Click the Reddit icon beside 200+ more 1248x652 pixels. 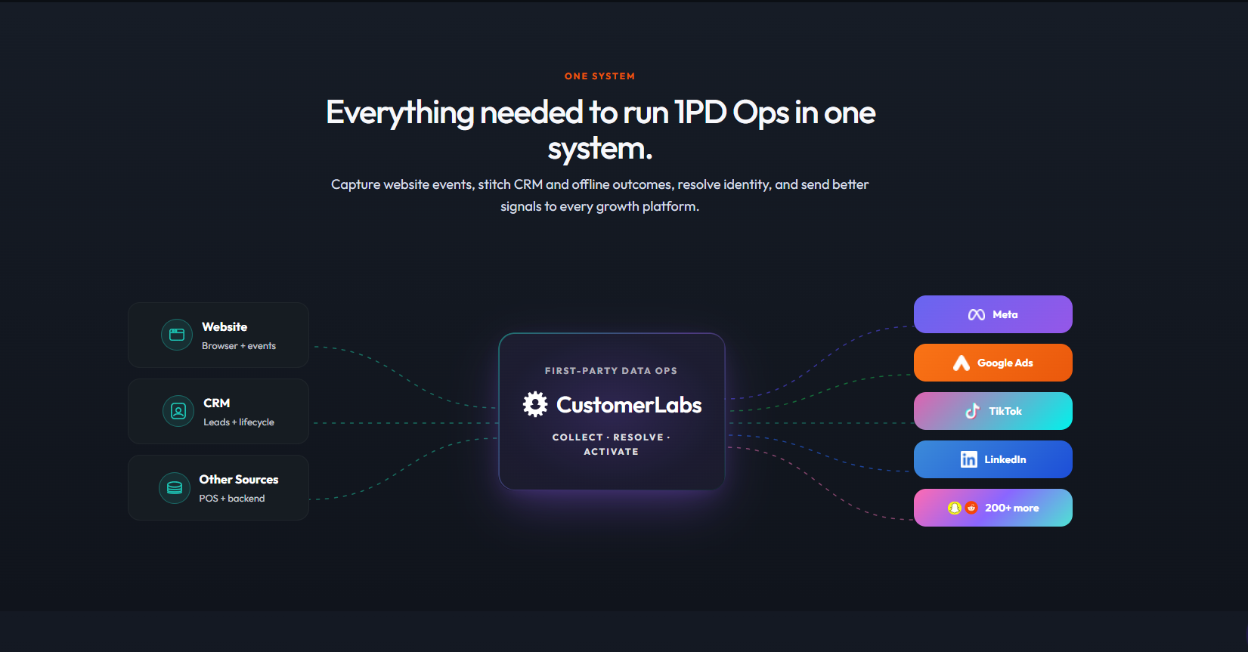pos(971,508)
